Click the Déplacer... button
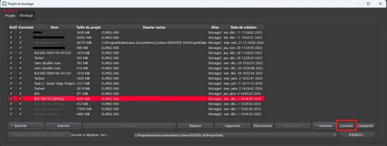This screenshot has width=387, height=146. pos(357,135)
